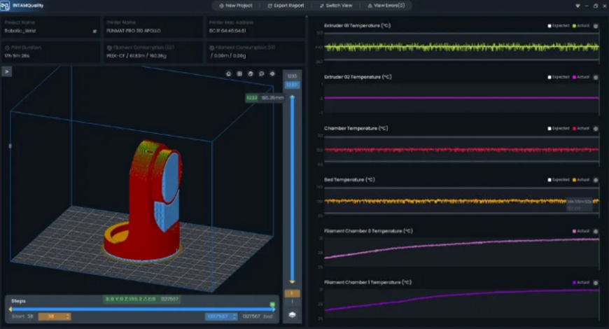Screen dimensions: 609x329
Task: Click the green end step marker
Action: pyautogui.click(x=272, y=304)
